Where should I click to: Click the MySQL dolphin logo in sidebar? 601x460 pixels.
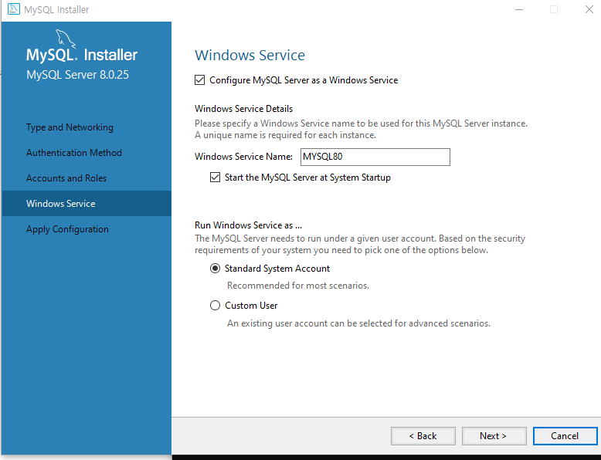coord(65,39)
